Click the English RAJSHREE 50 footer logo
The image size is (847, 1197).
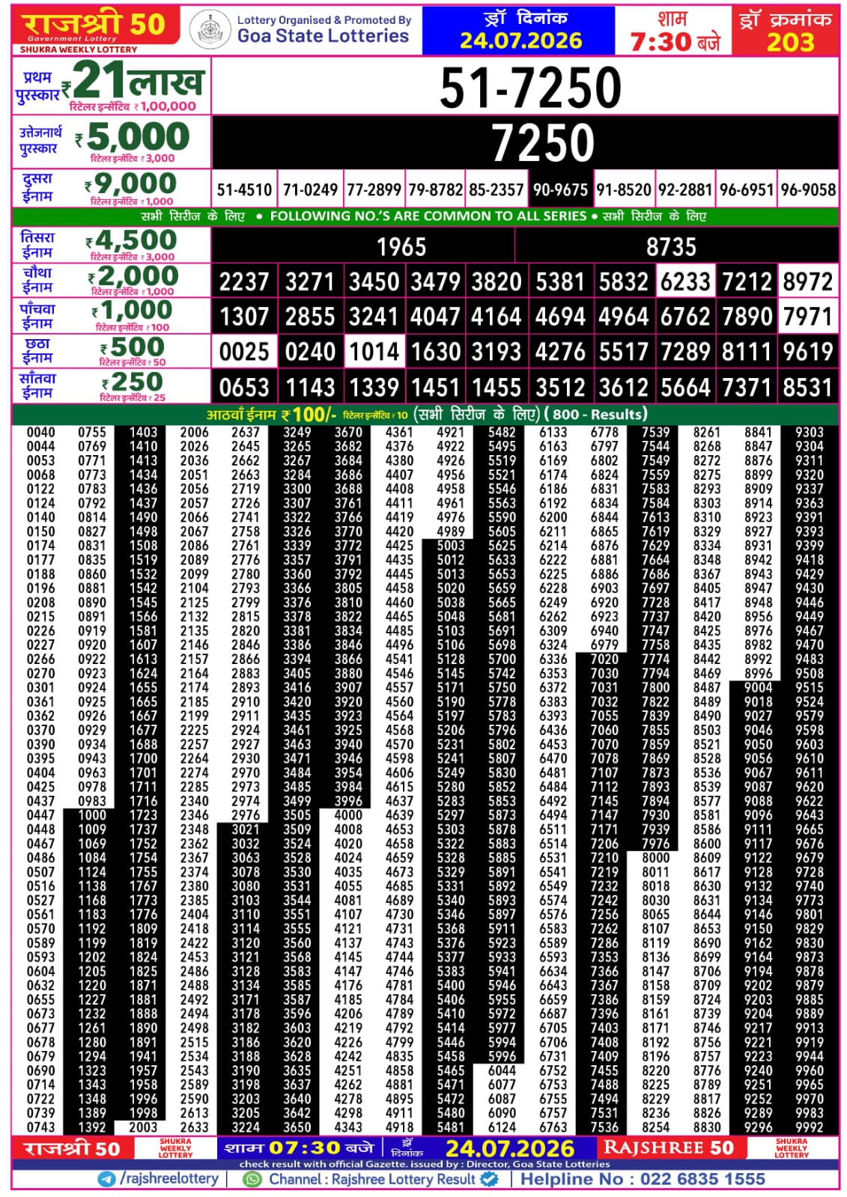point(669,1148)
